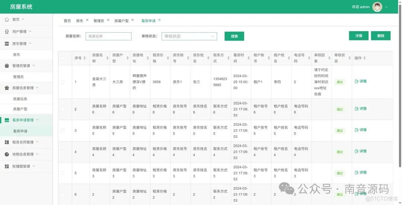Screen dimensions: 402x205
Task: Open 详情 for the 房屋名称5 row
Action: coord(361,130)
